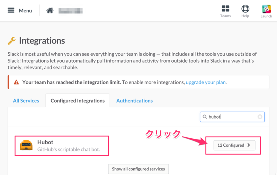
Task: Expand the 12 Configured chevron
Action: pyautogui.click(x=249, y=145)
